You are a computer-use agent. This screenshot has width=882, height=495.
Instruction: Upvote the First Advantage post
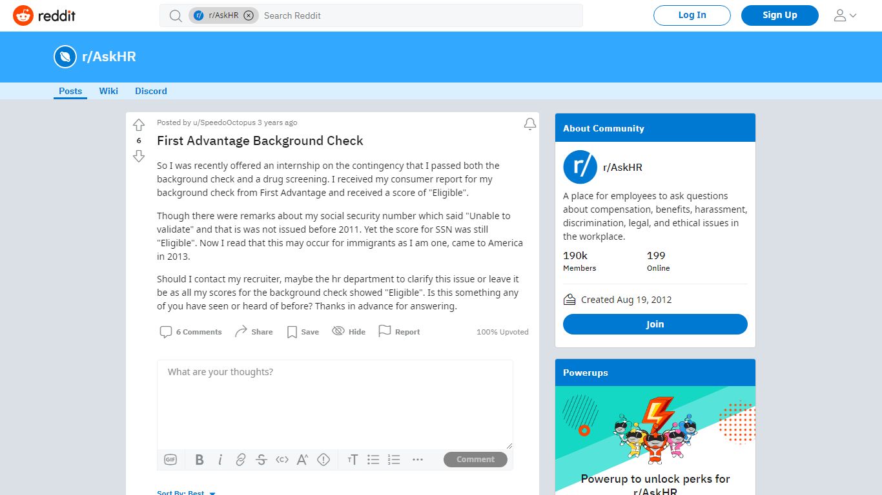coord(139,125)
